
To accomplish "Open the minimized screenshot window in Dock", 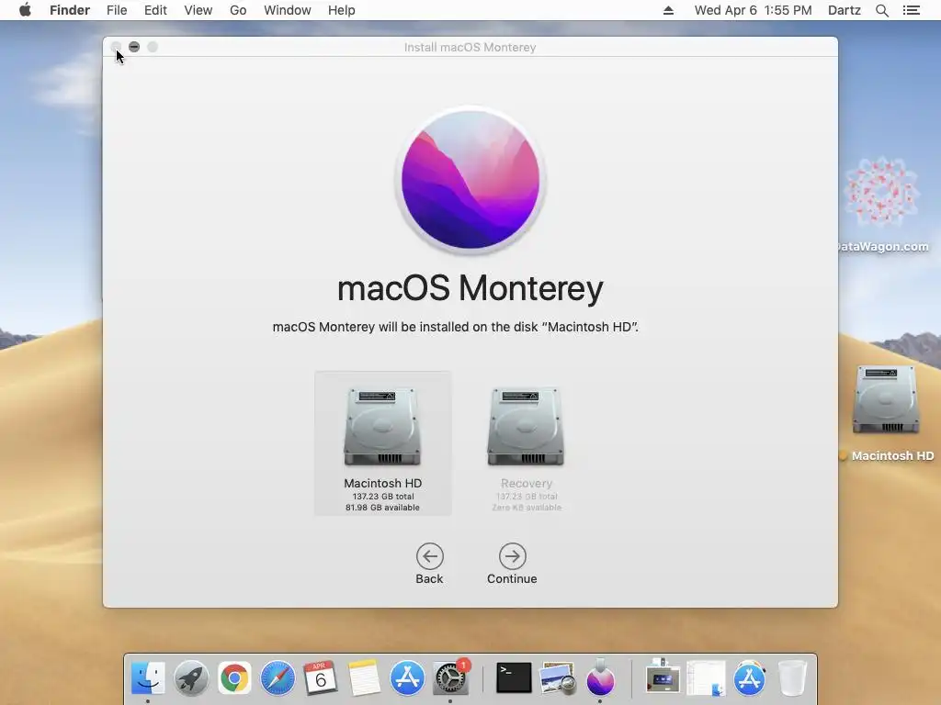I will (x=663, y=678).
